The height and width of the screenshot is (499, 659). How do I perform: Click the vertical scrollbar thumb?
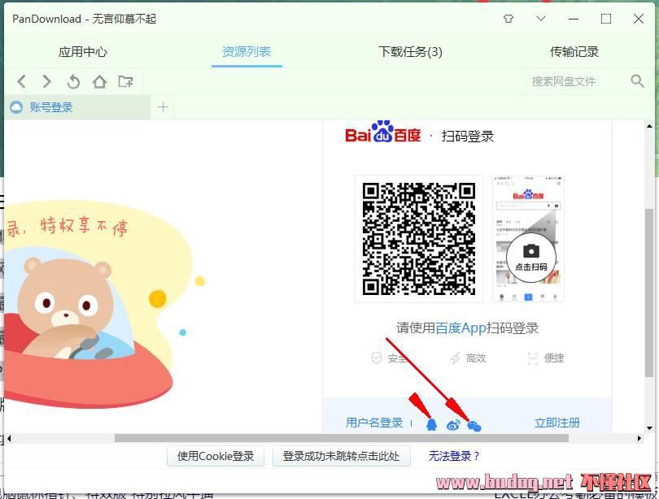(x=649, y=292)
